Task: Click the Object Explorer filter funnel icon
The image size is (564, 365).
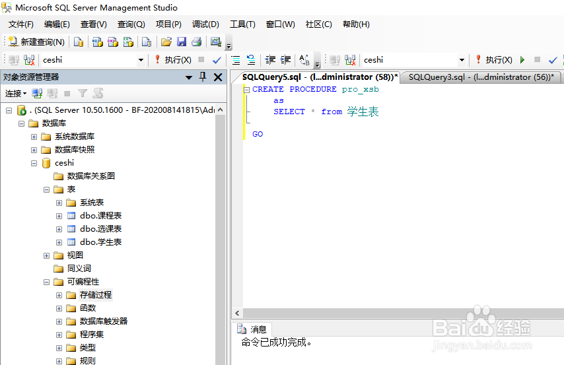Action: [x=83, y=94]
